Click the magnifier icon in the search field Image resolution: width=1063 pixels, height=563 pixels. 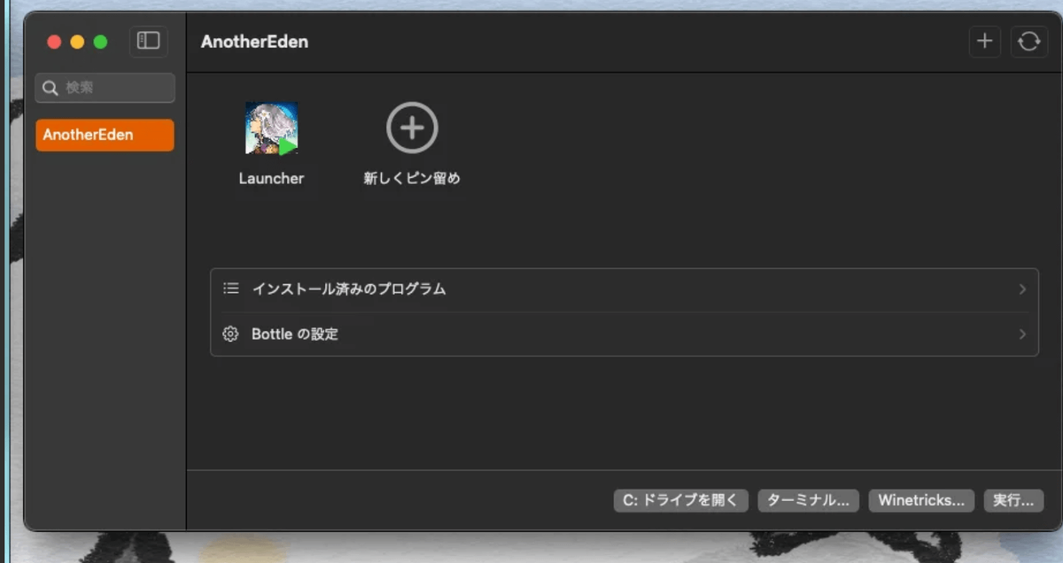click(x=50, y=88)
